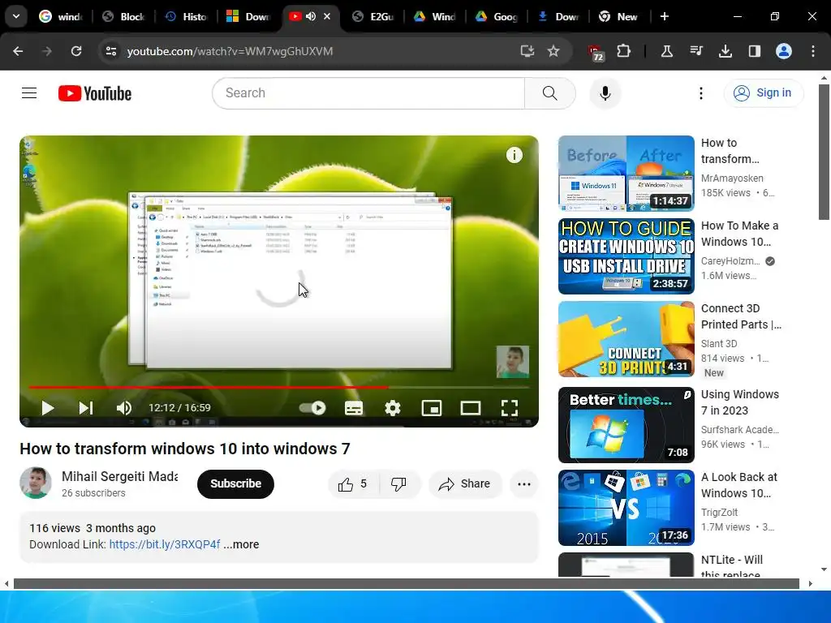Open the Chrome profile avatar

point(784,51)
